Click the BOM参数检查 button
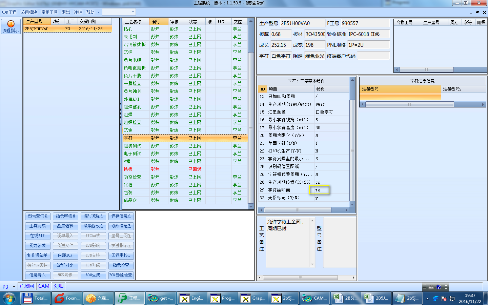 click(121, 275)
